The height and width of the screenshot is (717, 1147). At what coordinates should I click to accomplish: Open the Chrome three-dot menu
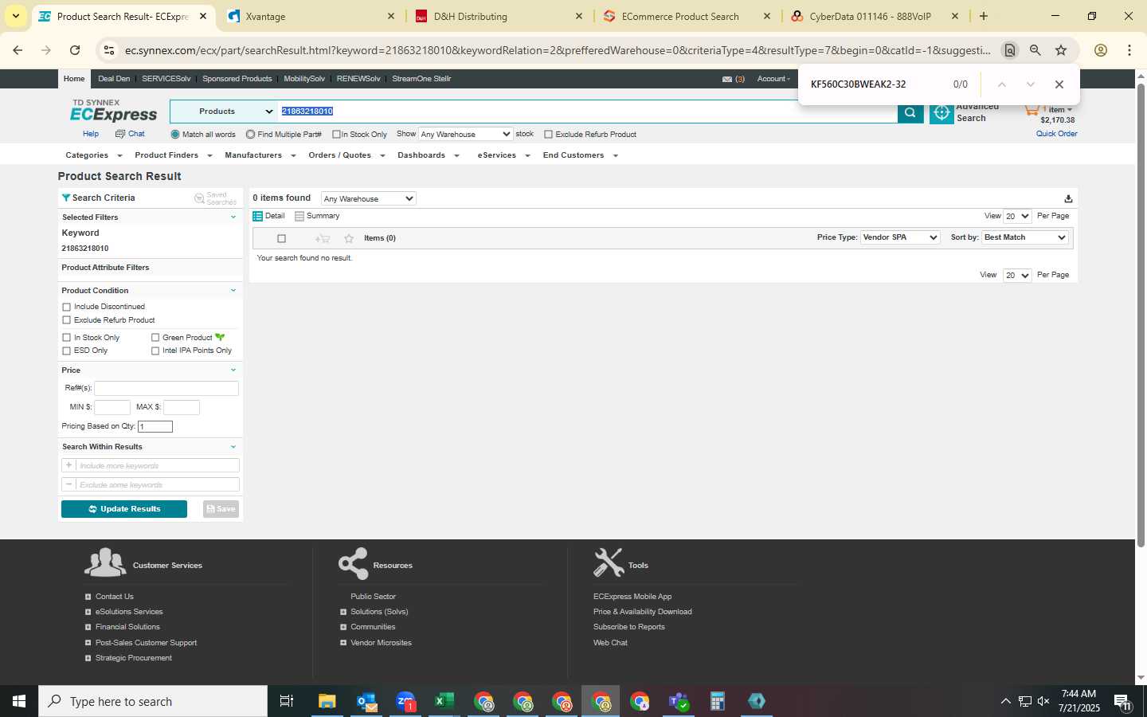pyautogui.click(x=1129, y=50)
